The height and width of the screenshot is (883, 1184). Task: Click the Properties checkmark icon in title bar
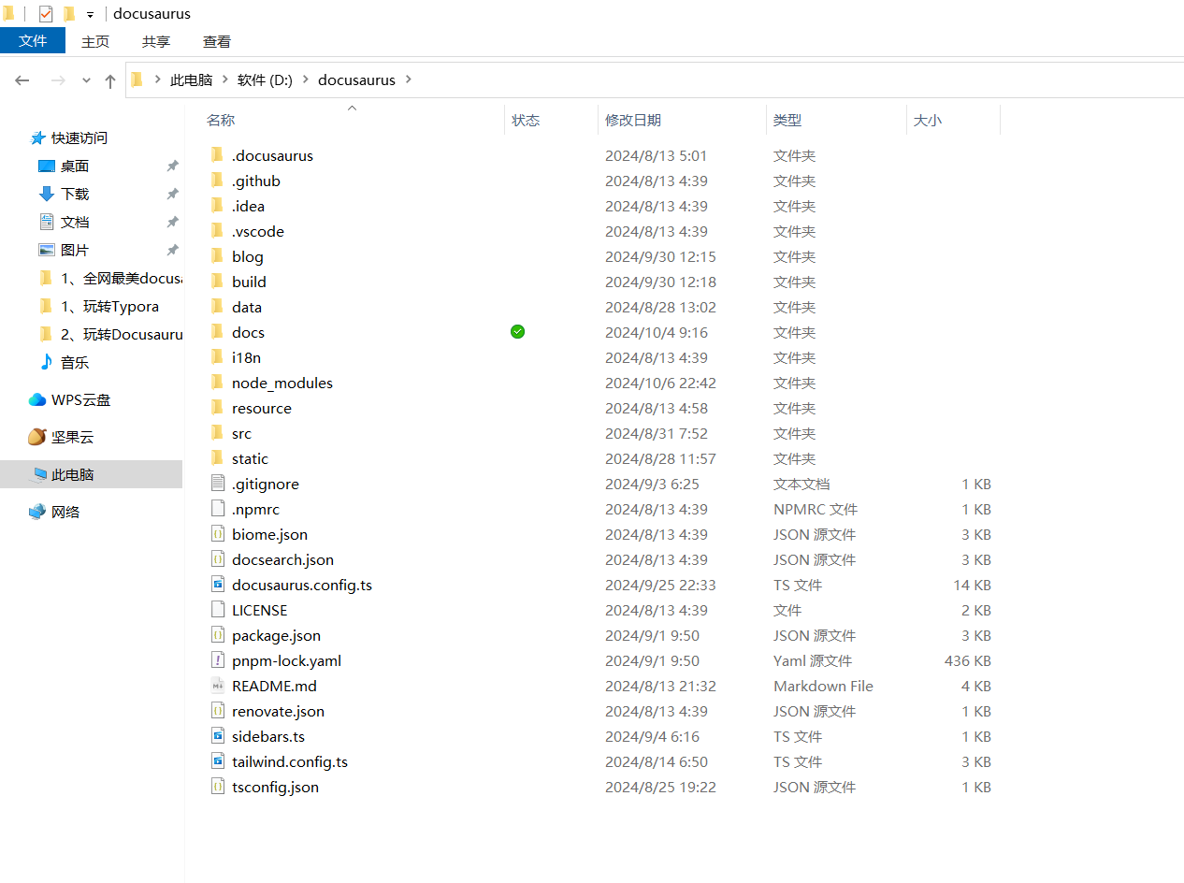click(46, 14)
